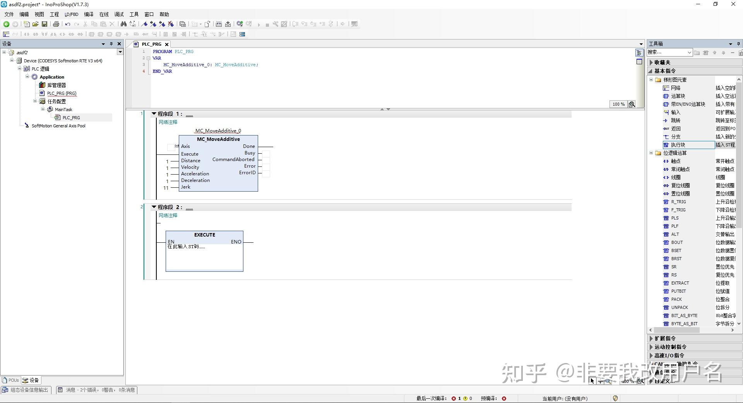Viewport: 743px width, 403px height.
Task: Click the insert network icon in LD toolbar
Action: [6, 34]
